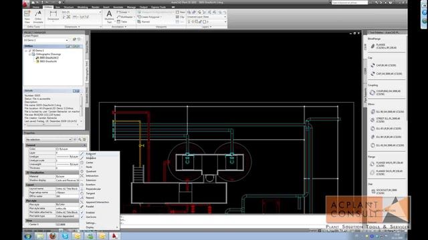Viewport: 428px width, 240px height.
Task: Click the viewport Clip tool
Action: (180, 17)
